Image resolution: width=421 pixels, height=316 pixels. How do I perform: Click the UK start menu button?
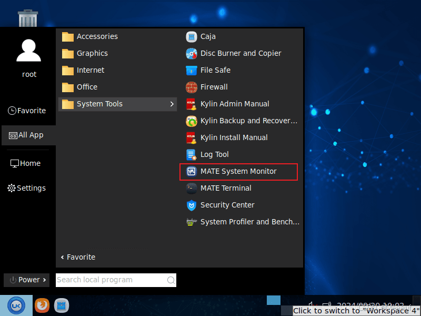16,305
